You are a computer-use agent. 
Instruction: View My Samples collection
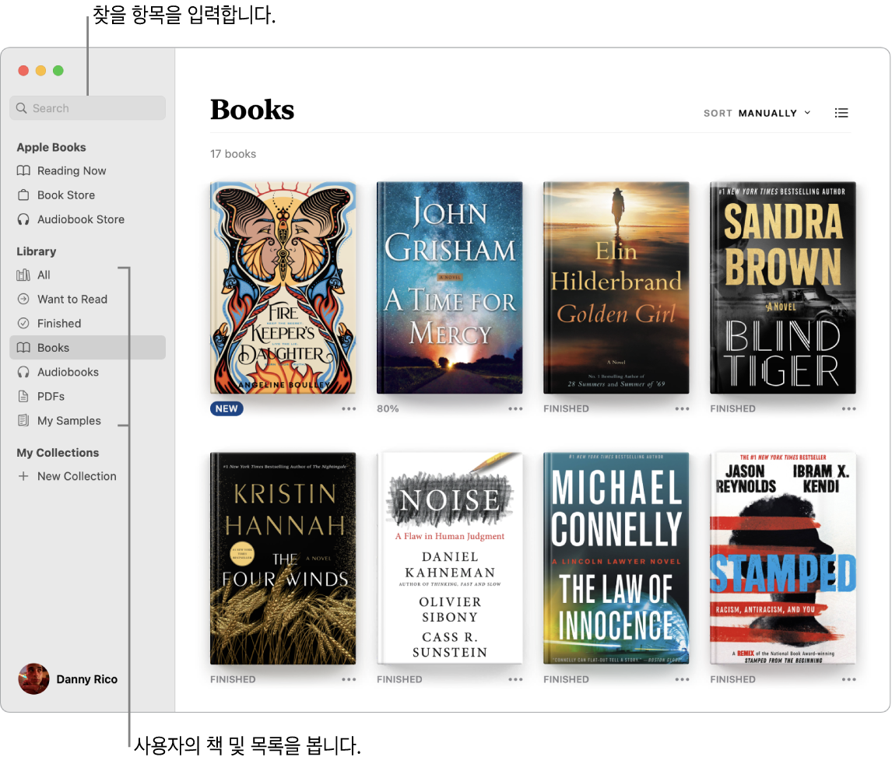(67, 420)
